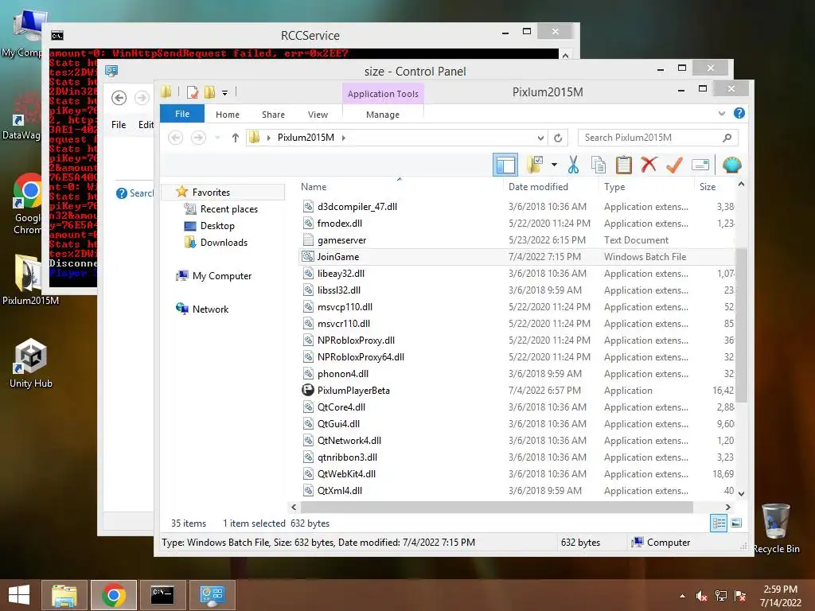Click the Up one level arrow

(x=236, y=138)
